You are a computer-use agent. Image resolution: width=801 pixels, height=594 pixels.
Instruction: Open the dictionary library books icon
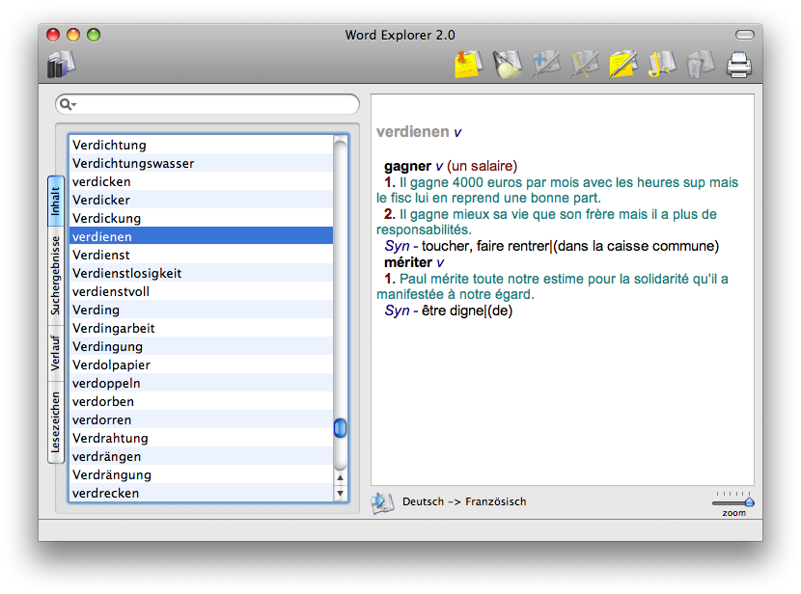pos(61,66)
